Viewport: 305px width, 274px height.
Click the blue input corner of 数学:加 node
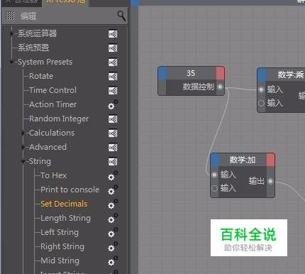pyautogui.click(x=215, y=160)
